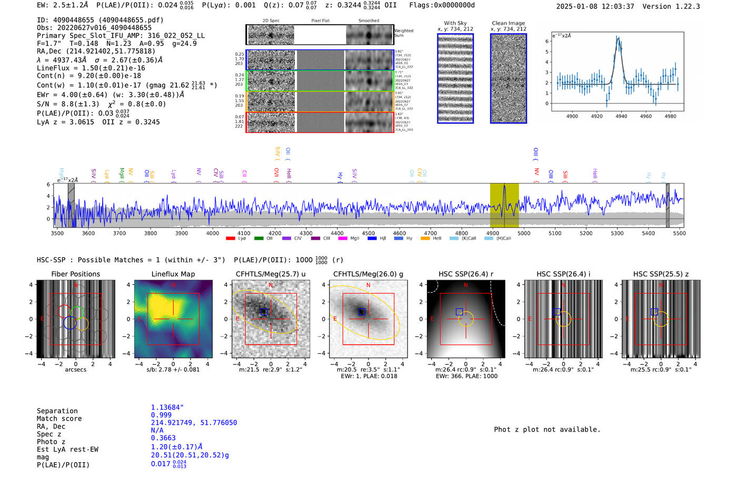Click the (H)CaII legend swatch

[489, 239]
